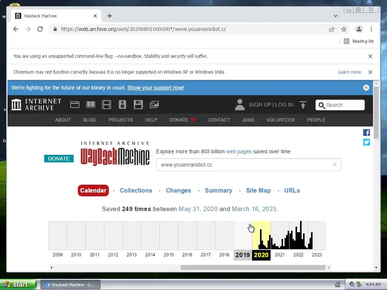
Task: Select year 2022 on the timeline
Action: (x=298, y=255)
